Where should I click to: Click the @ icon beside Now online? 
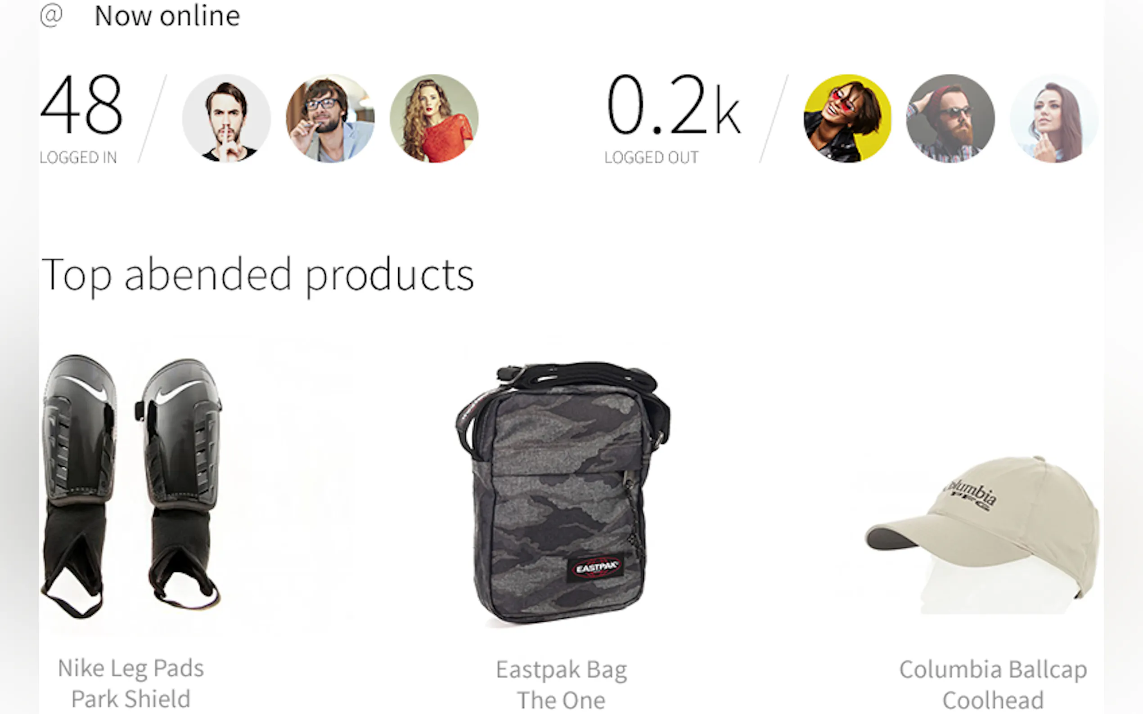(x=51, y=16)
